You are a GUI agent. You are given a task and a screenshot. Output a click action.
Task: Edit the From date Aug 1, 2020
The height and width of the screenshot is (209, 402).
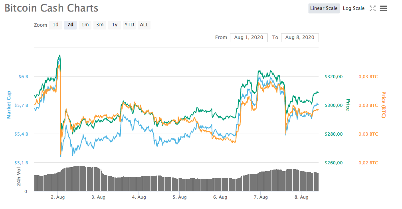coord(249,37)
